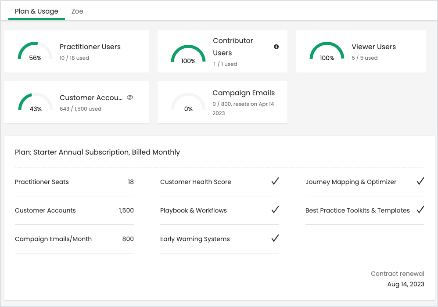Click the Customer Accounts plan row label
This screenshot has height=307, width=438.
pyautogui.click(x=45, y=210)
